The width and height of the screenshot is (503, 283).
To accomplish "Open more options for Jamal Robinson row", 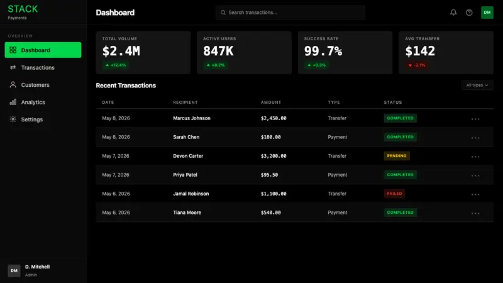I will (475, 194).
